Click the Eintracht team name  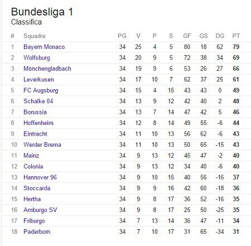35,134
